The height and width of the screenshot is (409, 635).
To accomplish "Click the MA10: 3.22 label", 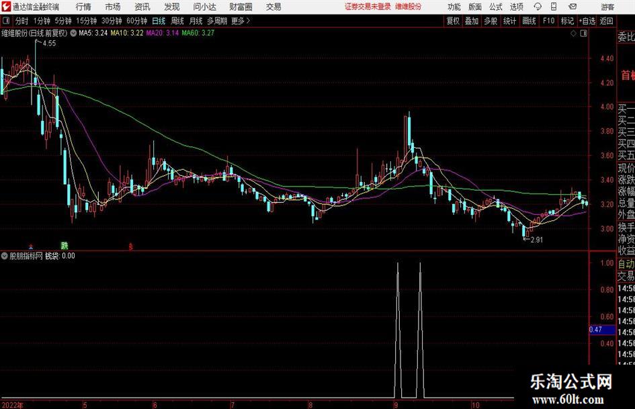I will click(127, 33).
